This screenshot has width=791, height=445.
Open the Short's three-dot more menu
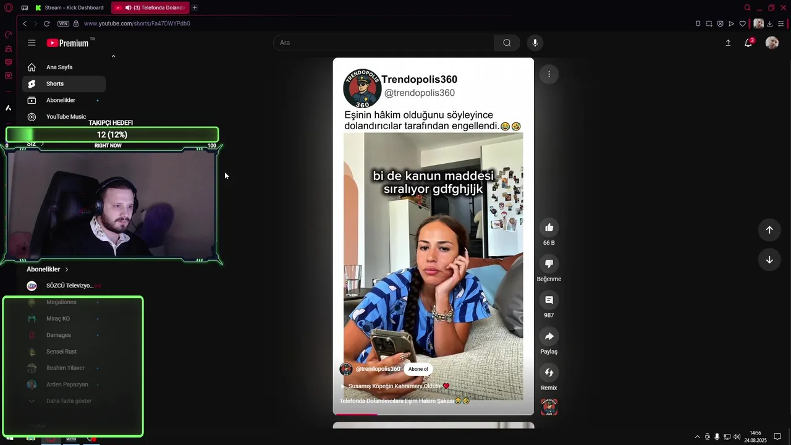click(x=549, y=74)
